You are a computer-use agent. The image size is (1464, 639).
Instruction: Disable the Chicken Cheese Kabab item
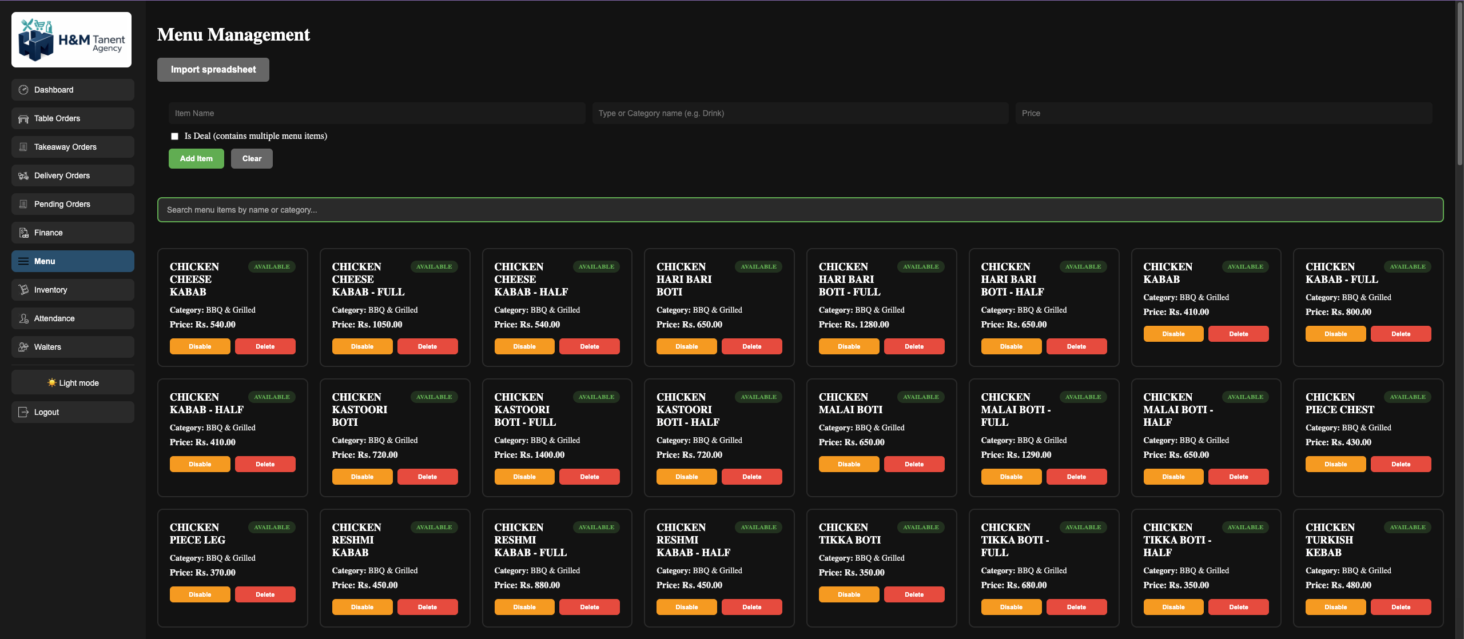[200, 346]
